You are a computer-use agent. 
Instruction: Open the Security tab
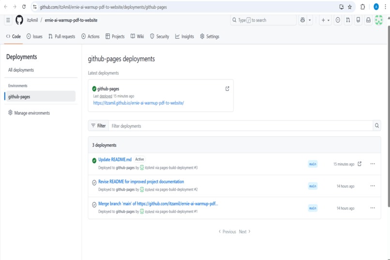coord(159,36)
